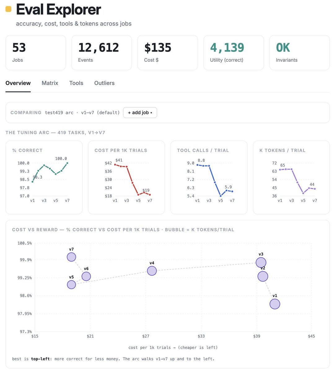This screenshot has width=333, height=372.
Task: Switch to the Matrix tab
Action: (50, 83)
